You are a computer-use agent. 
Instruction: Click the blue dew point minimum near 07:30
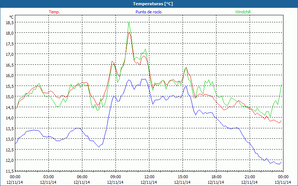pyautogui.click(x=99, y=147)
